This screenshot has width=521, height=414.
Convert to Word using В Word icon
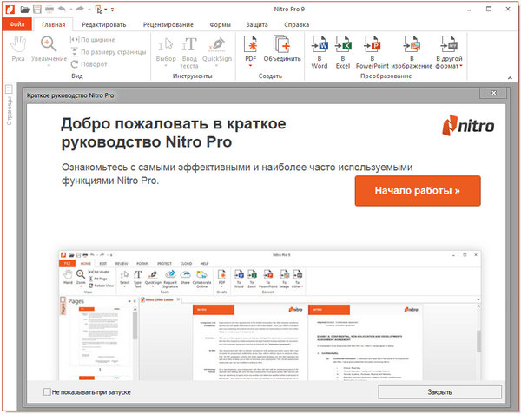[x=320, y=43]
